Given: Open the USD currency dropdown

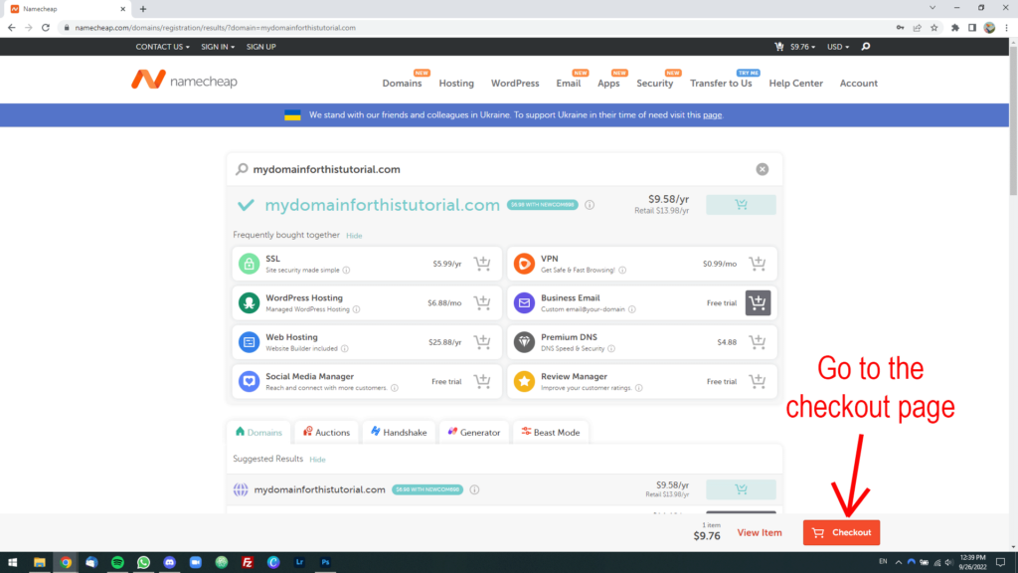Looking at the screenshot, I should point(838,47).
